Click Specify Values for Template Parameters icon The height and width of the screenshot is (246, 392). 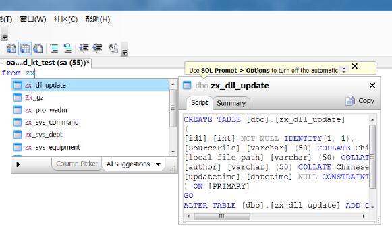click(x=113, y=48)
